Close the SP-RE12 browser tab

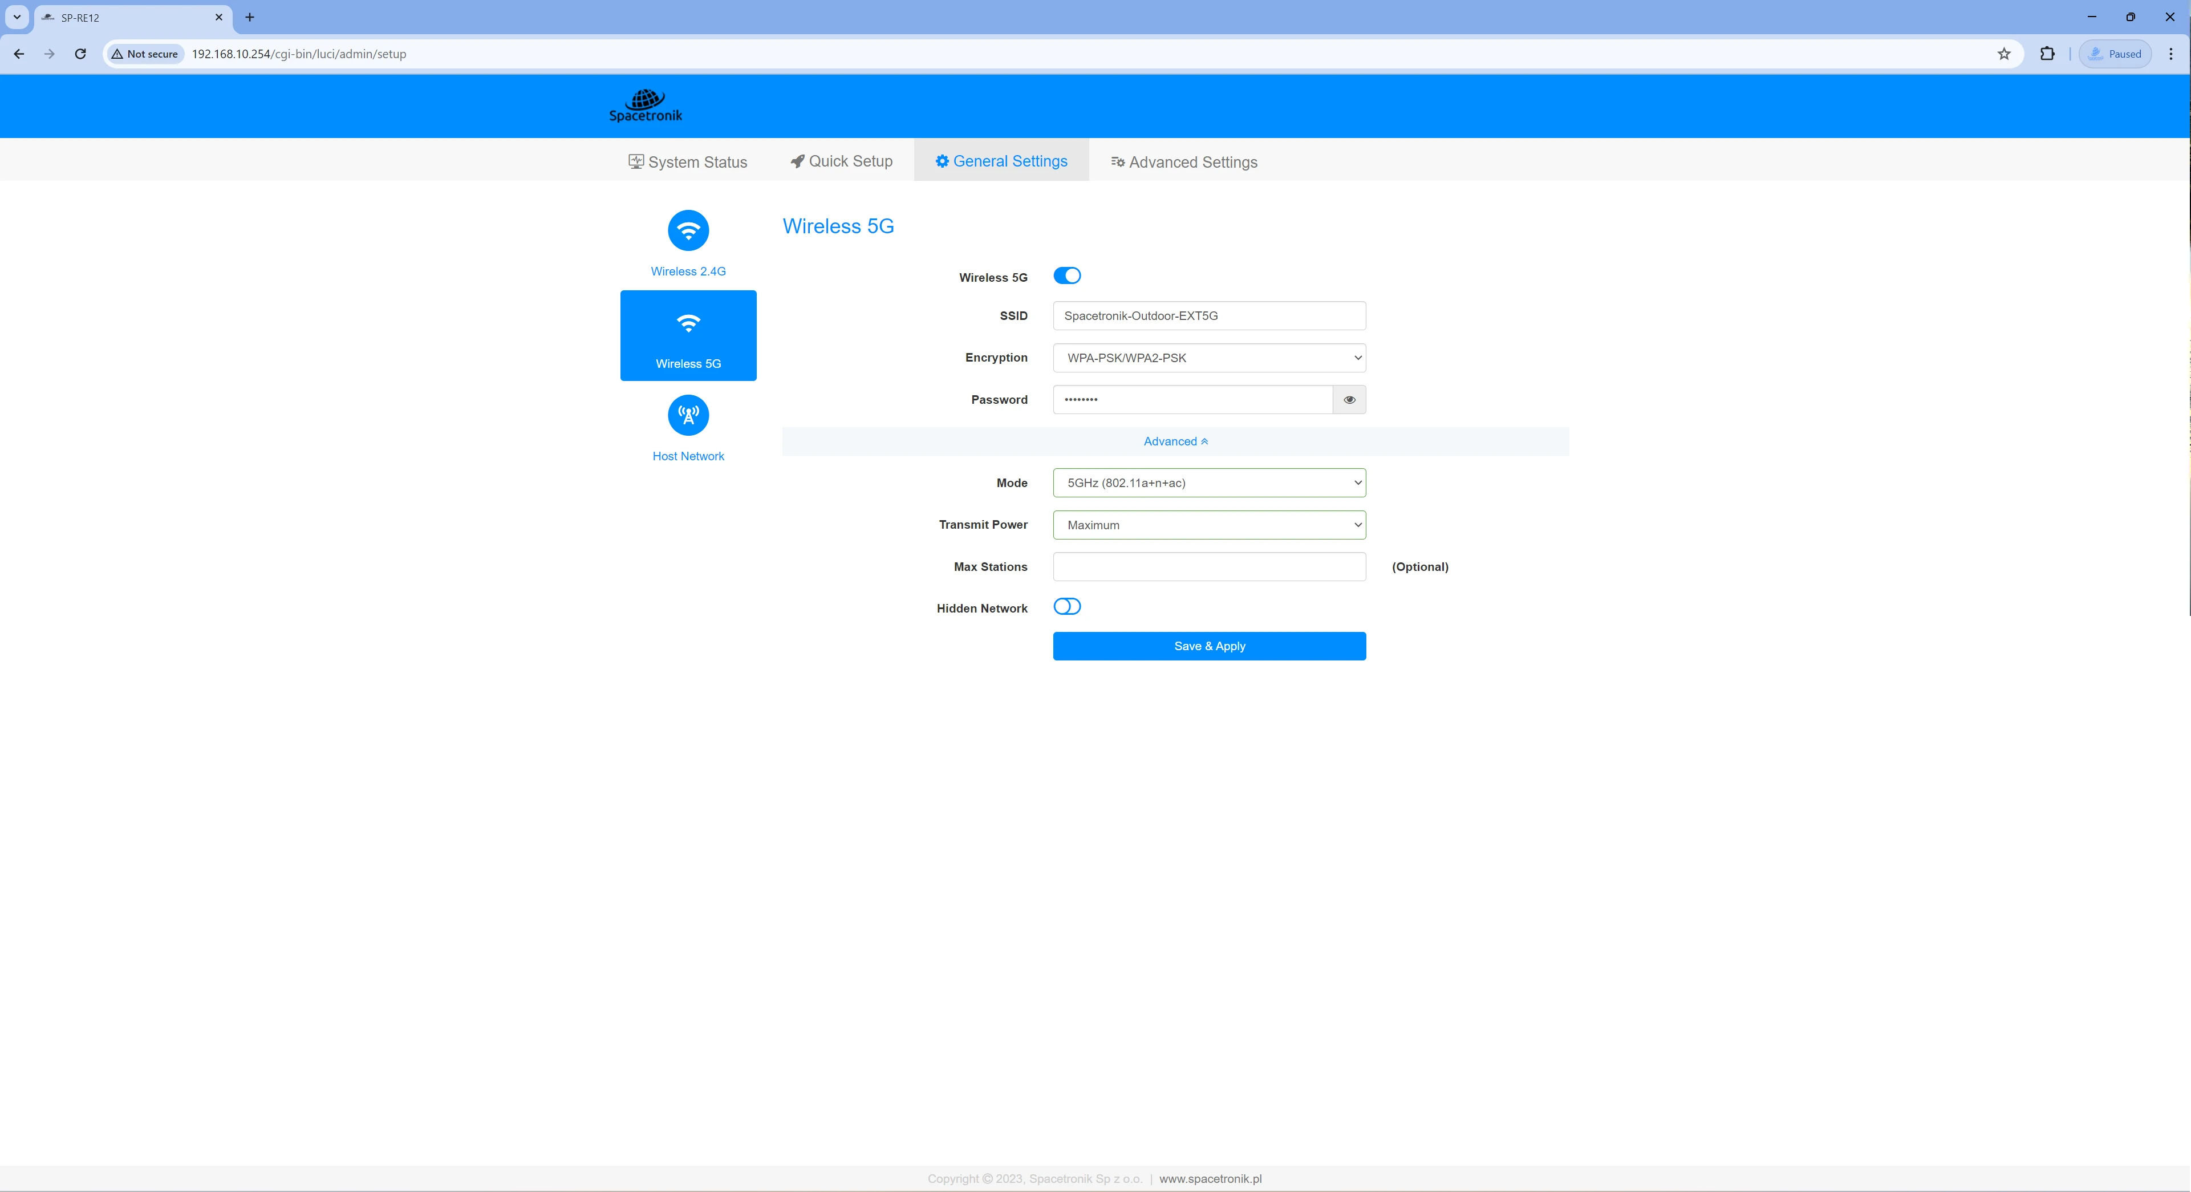point(218,17)
